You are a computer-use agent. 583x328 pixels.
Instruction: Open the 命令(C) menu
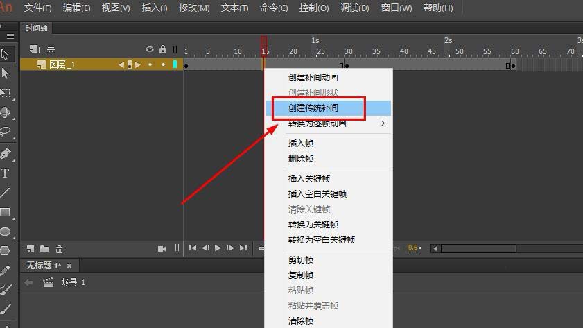click(274, 8)
